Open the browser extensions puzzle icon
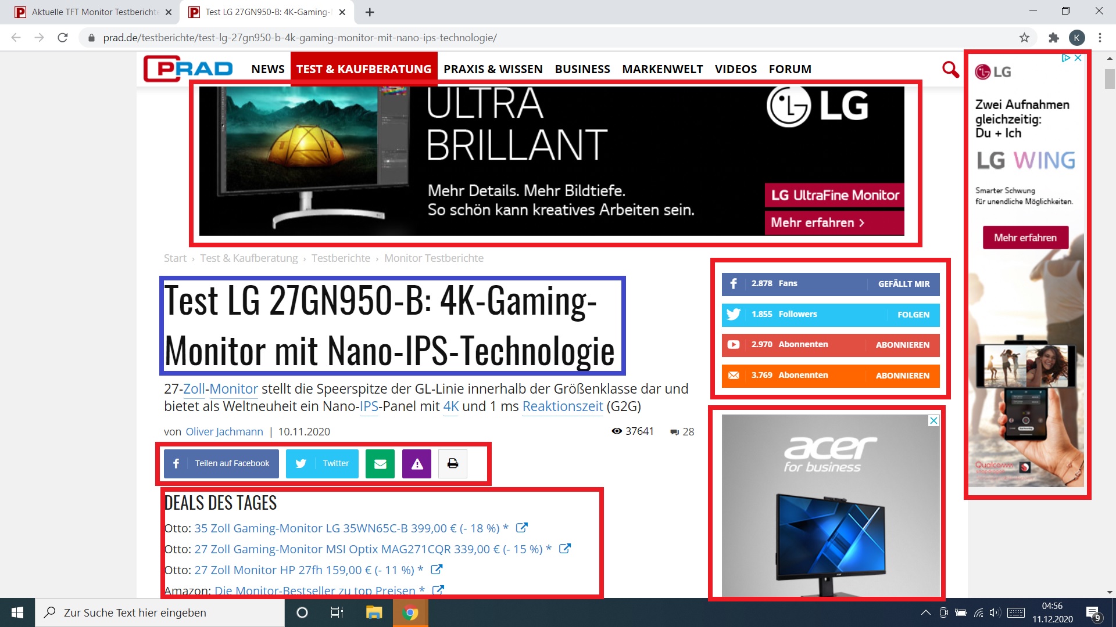The height and width of the screenshot is (627, 1116). 1053,38
